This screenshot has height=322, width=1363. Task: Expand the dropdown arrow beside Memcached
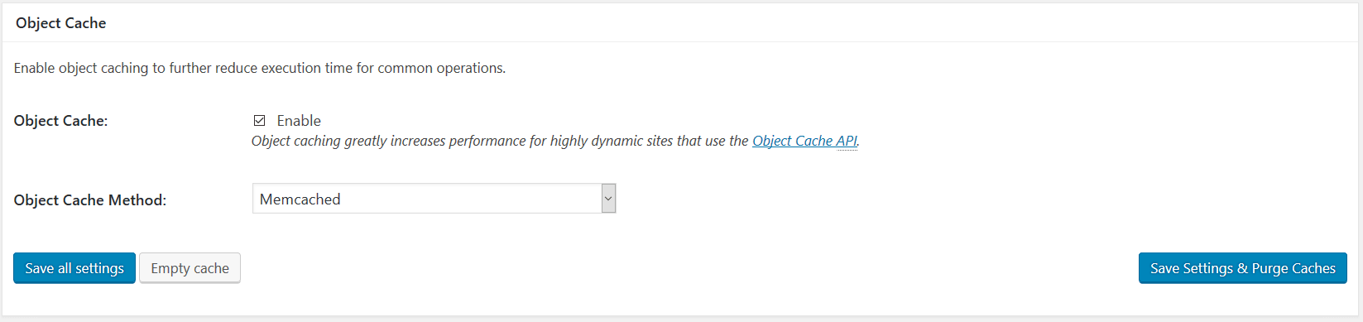tap(608, 199)
